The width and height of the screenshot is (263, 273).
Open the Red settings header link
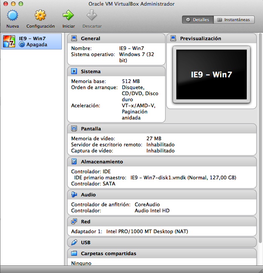click(86, 222)
